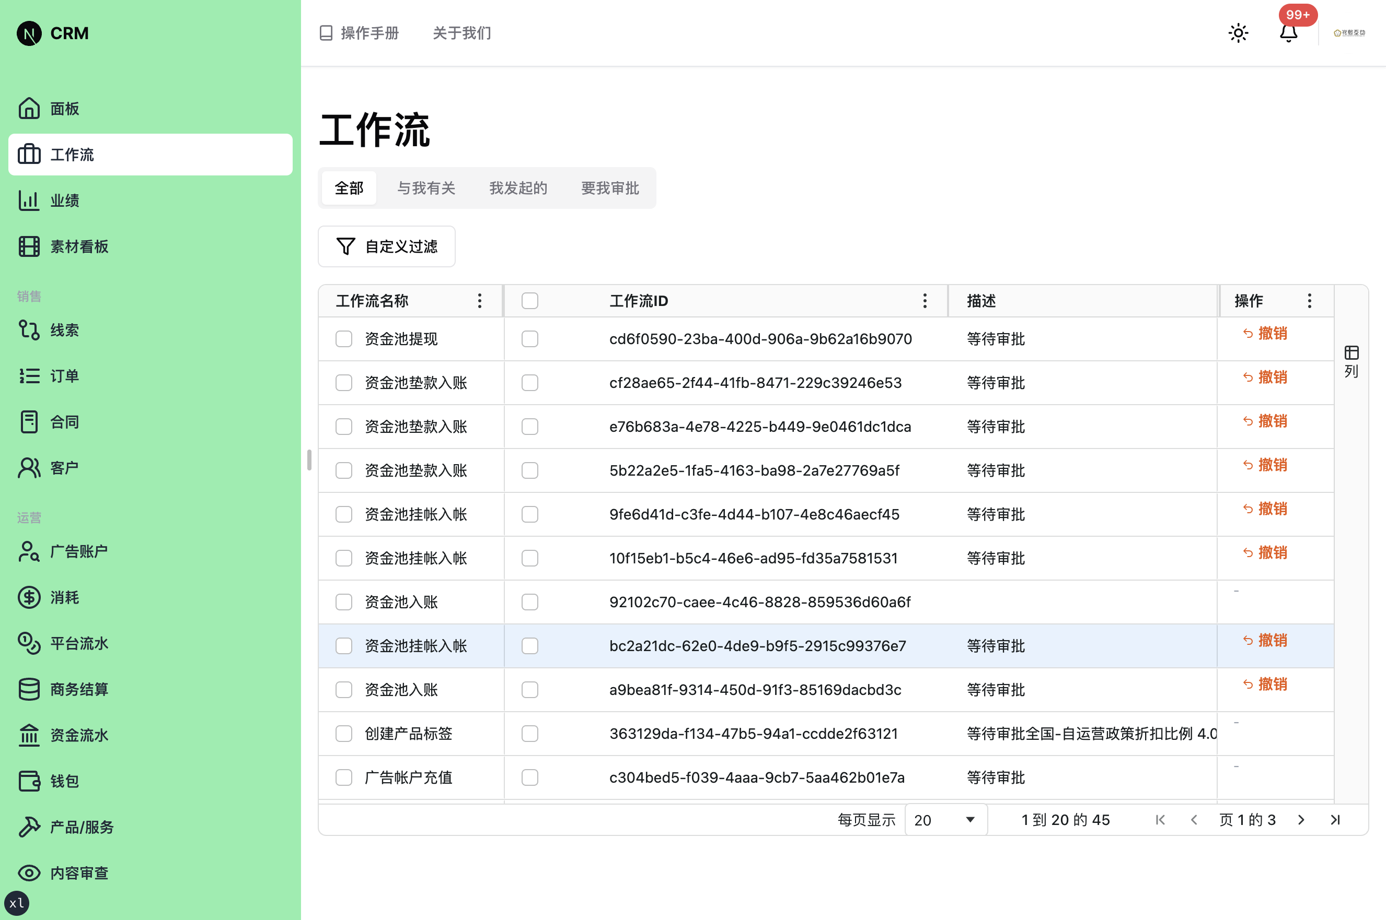The image size is (1386, 920).
Task: Check the checkbox on the 资金池提现 row
Action: coord(343,338)
